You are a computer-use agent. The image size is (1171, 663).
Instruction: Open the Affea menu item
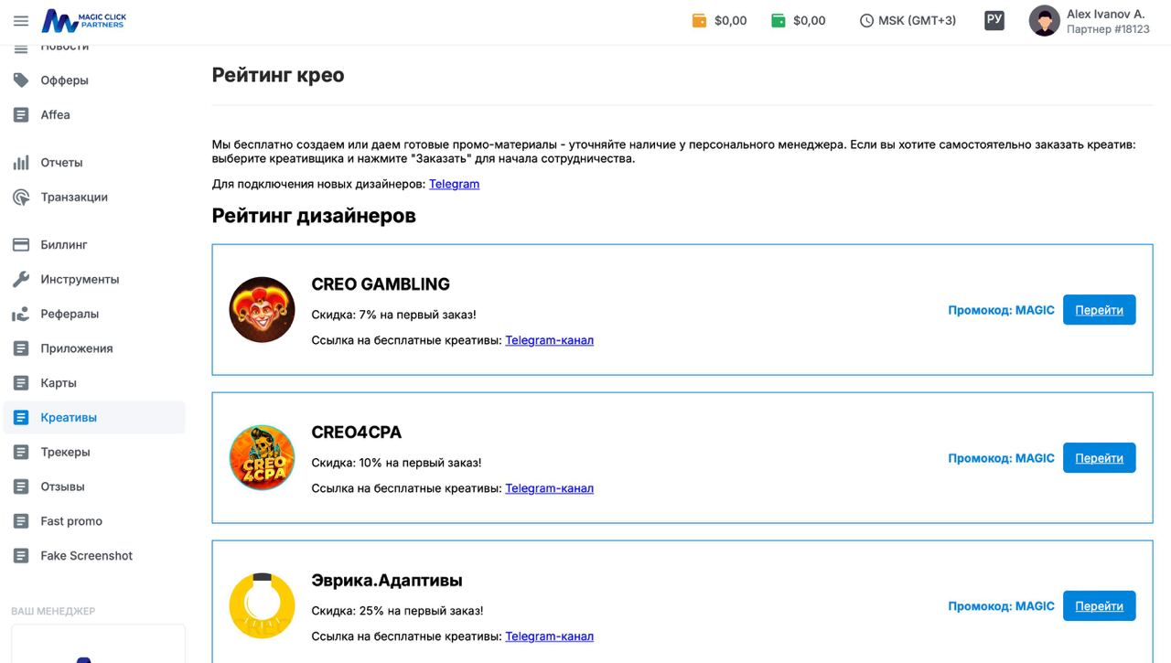(94, 115)
